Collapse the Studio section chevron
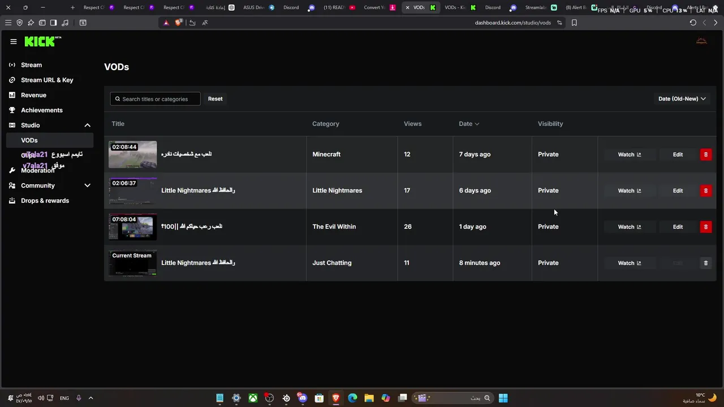Viewport: 724px width, 407px height. coord(87,125)
